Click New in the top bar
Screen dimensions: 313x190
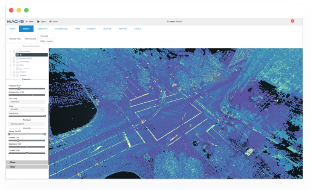(x=31, y=22)
